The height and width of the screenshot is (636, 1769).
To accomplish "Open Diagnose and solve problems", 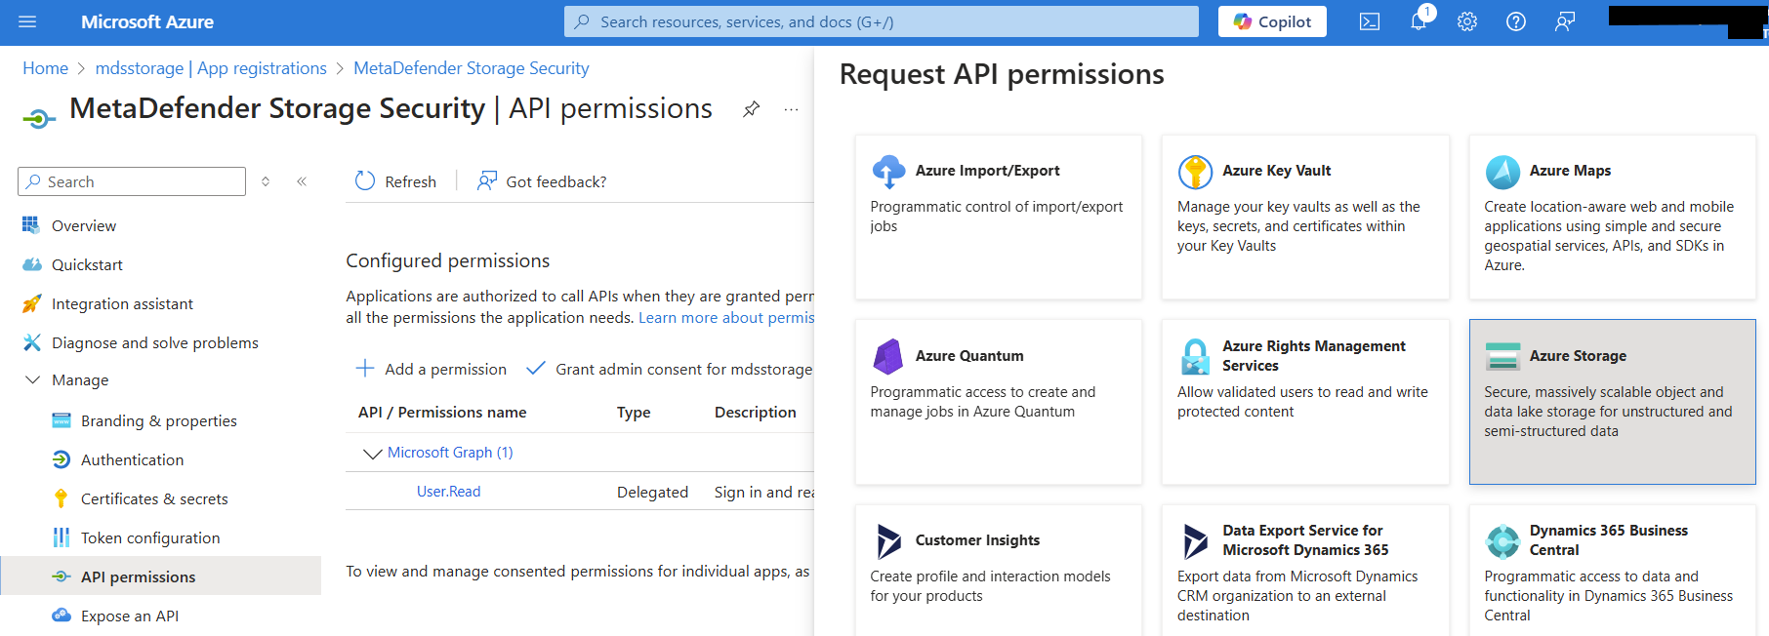I will (x=154, y=342).
